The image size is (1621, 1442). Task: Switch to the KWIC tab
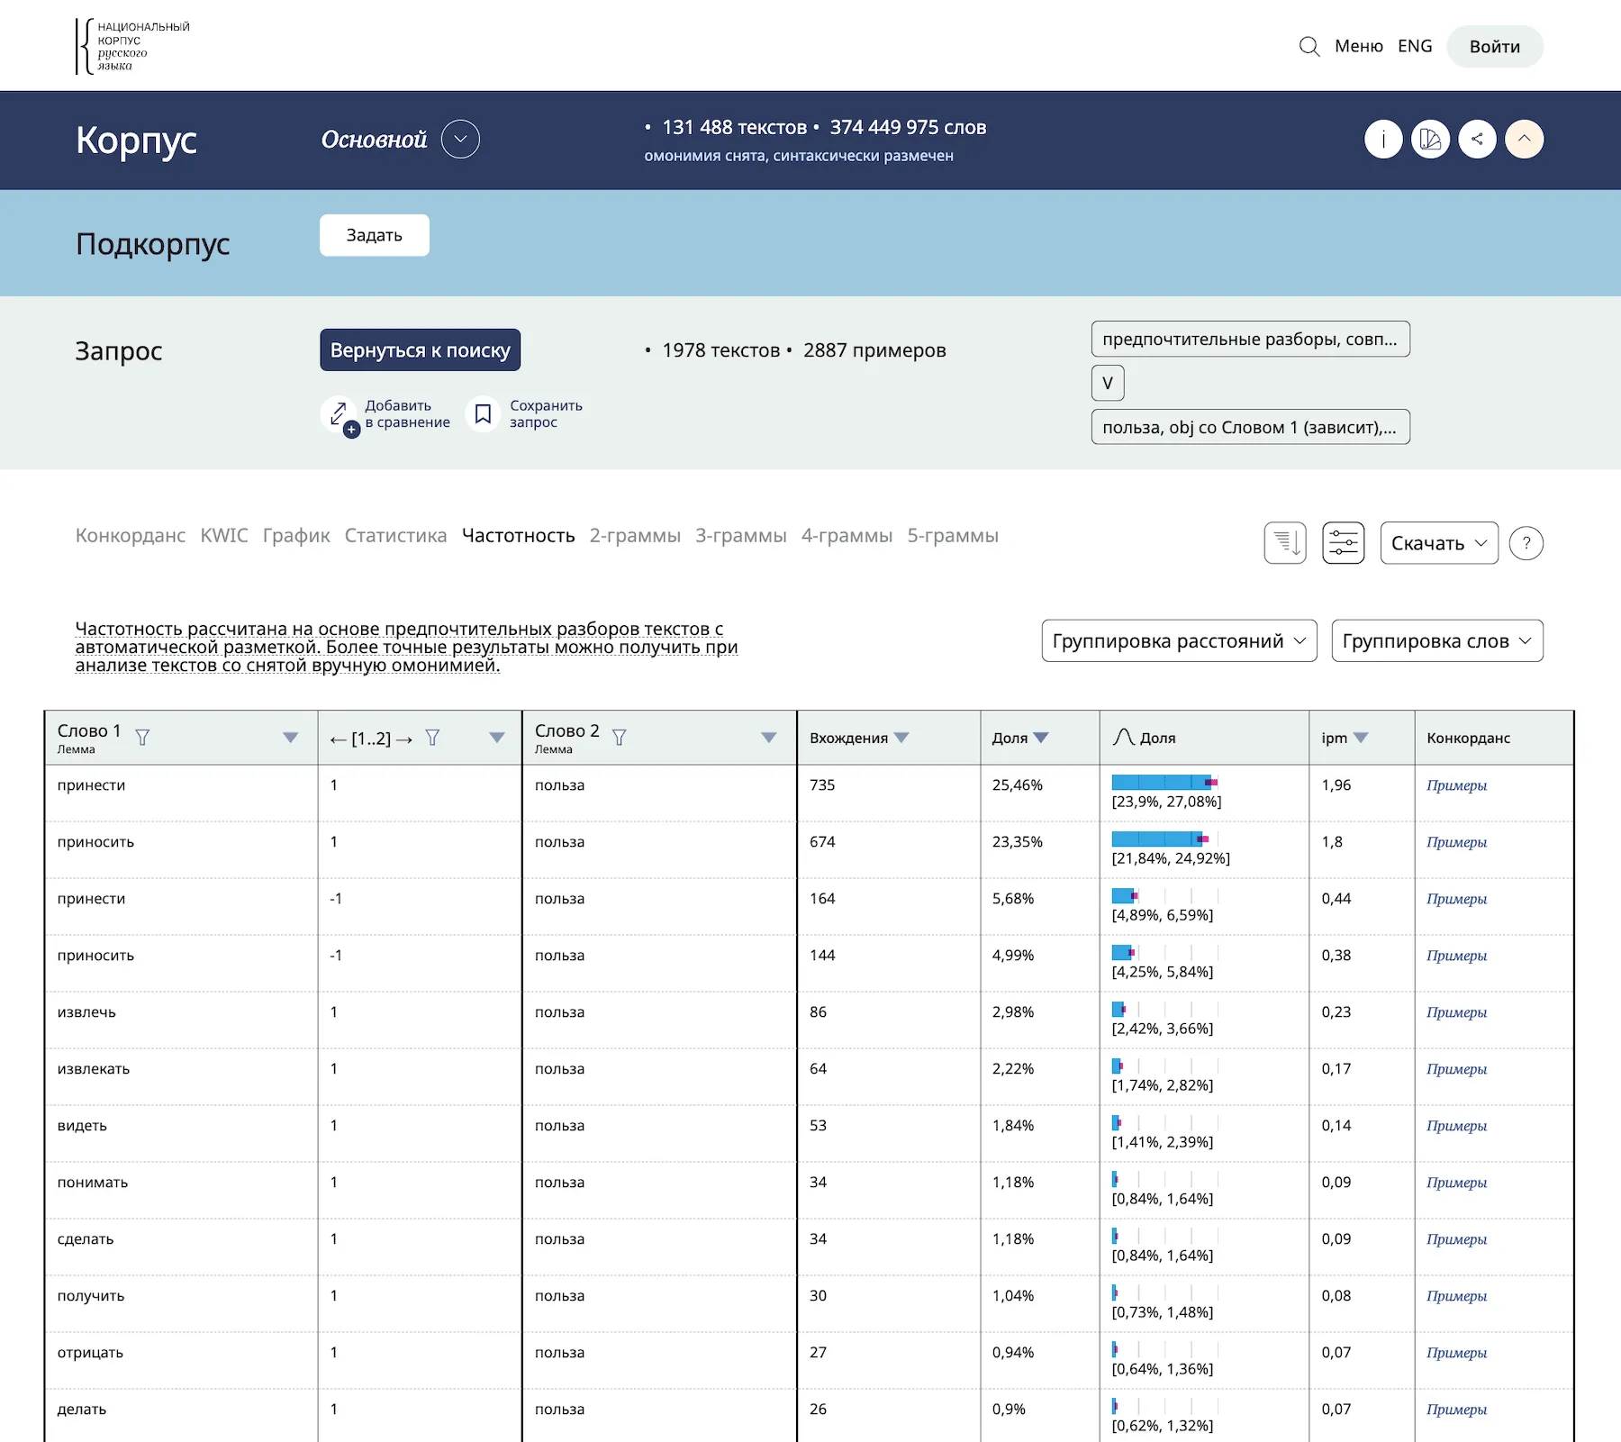coord(224,536)
